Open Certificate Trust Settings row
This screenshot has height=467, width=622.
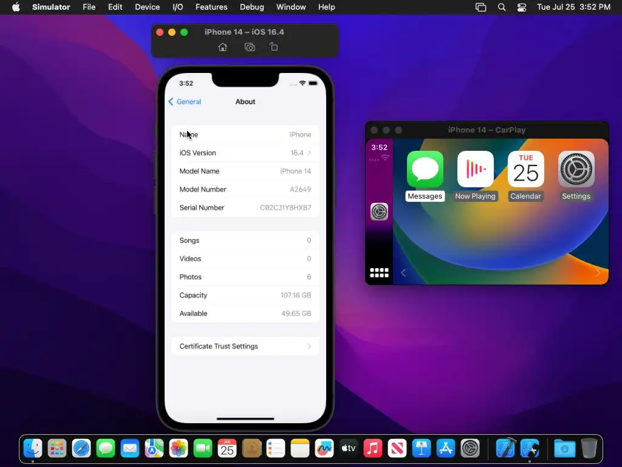tap(245, 346)
